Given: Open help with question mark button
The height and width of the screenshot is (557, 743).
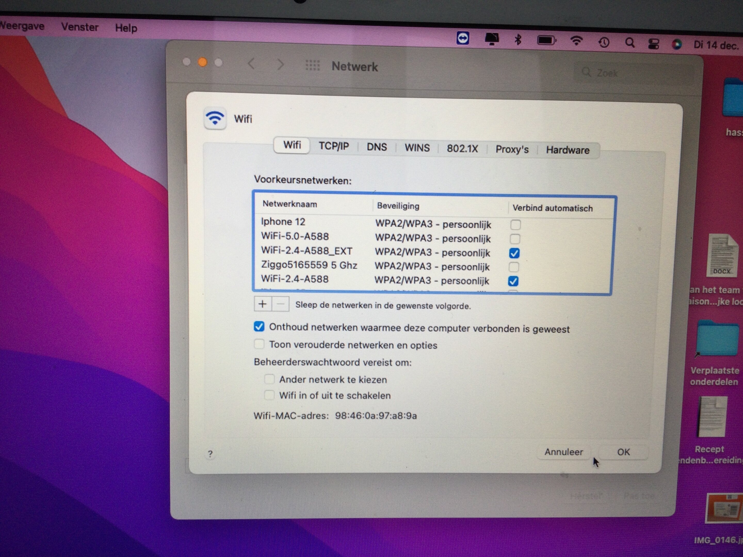Looking at the screenshot, I should 210,454.
